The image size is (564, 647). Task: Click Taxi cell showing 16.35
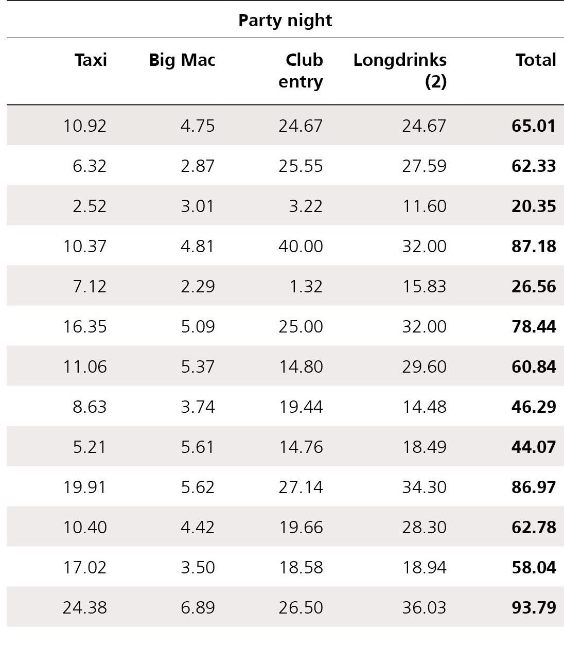pyautogui.click(x=85, y=327)
